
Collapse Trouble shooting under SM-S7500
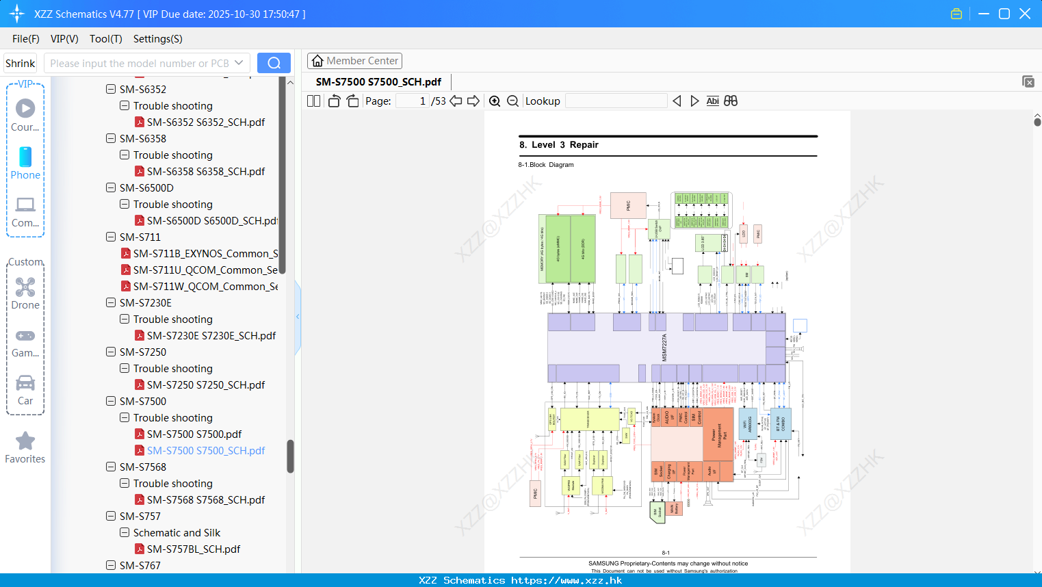[125, 417]
